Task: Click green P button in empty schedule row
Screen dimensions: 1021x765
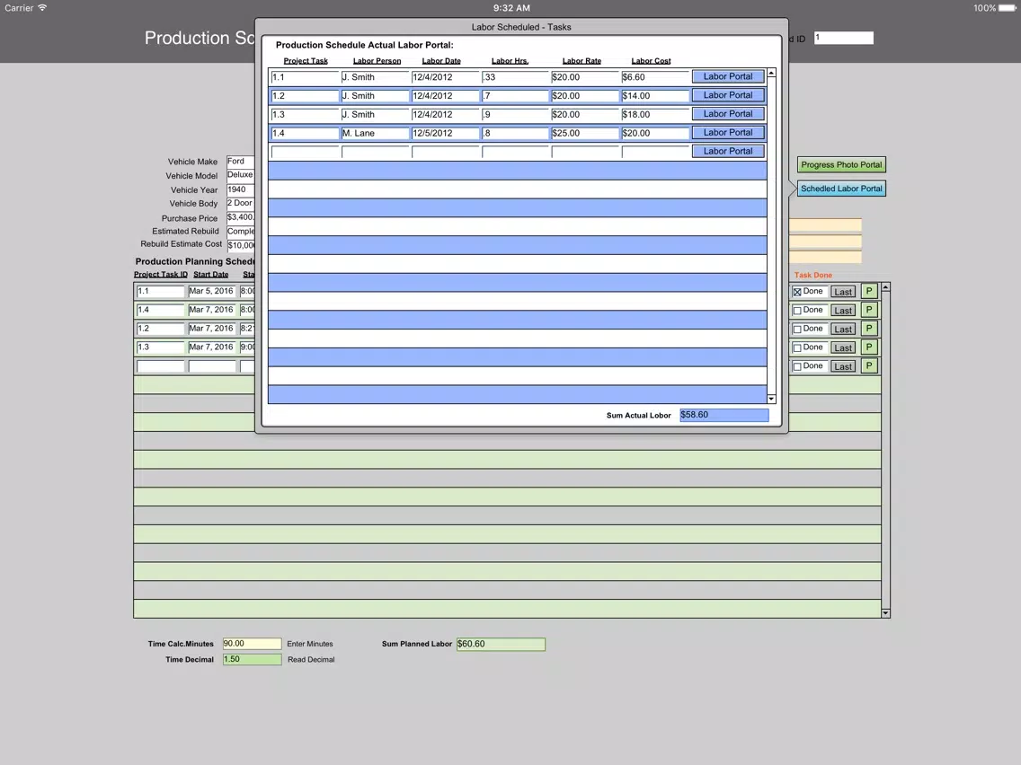Action: pyautogui.click(x=868, y=366)
